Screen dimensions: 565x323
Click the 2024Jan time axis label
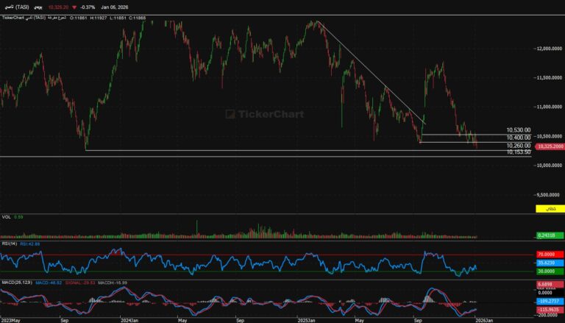(x=129, y=320)
